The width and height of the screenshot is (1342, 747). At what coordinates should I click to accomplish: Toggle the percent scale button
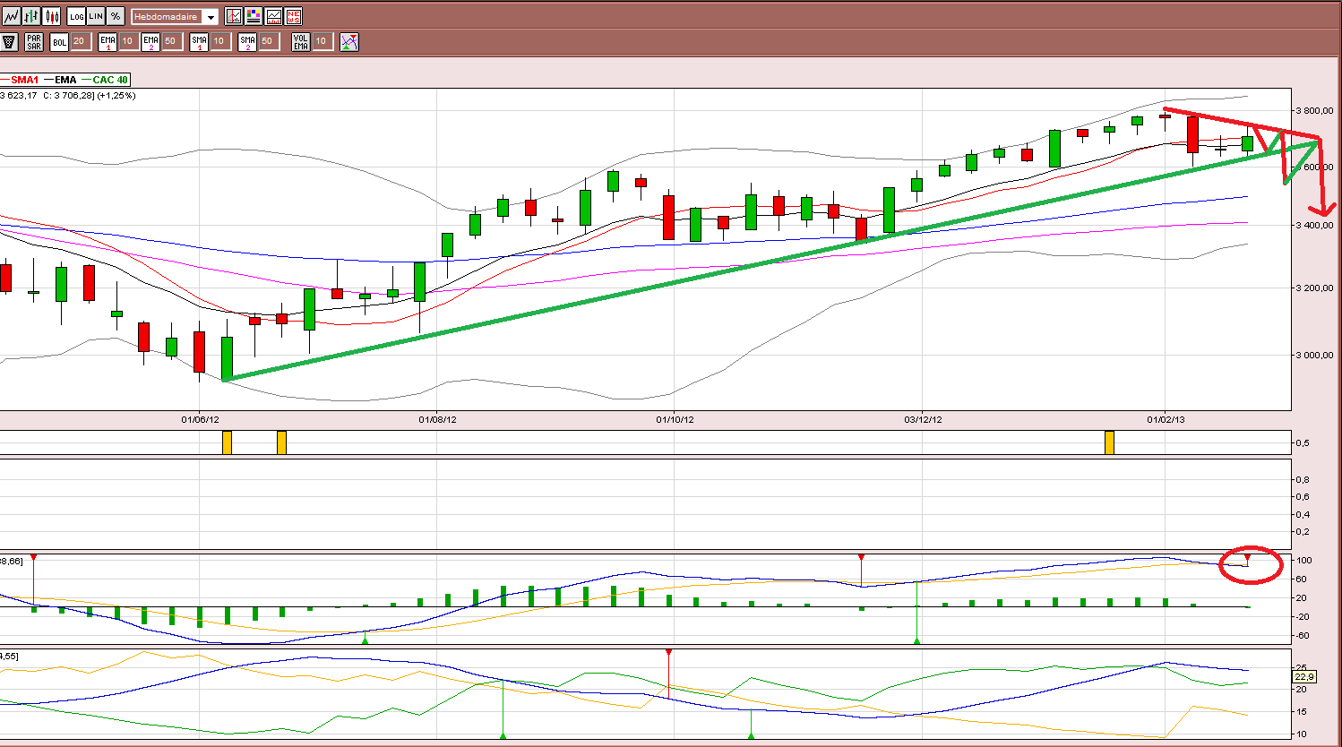click(x=116, y=16)
